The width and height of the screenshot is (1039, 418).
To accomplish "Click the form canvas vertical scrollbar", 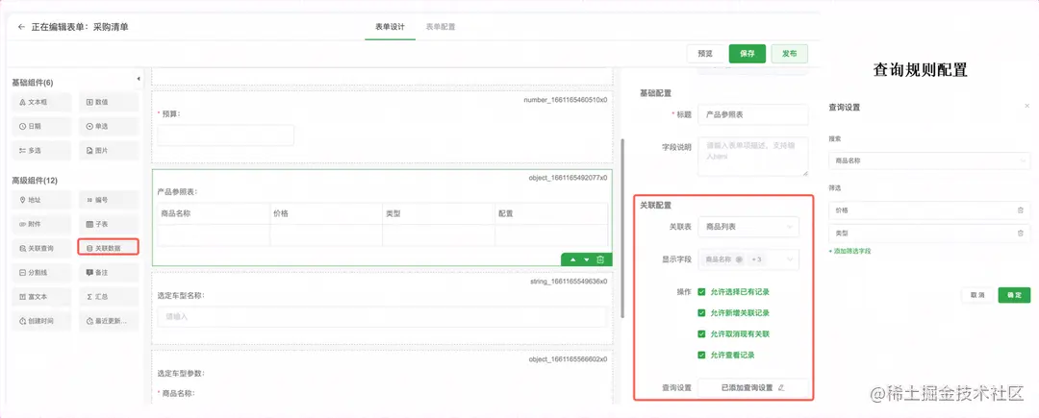I will [621, 228].
